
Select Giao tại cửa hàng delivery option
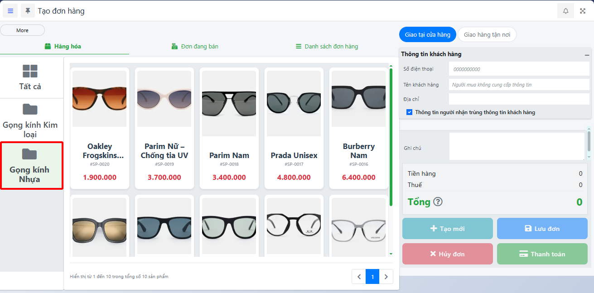click(427, 35)
